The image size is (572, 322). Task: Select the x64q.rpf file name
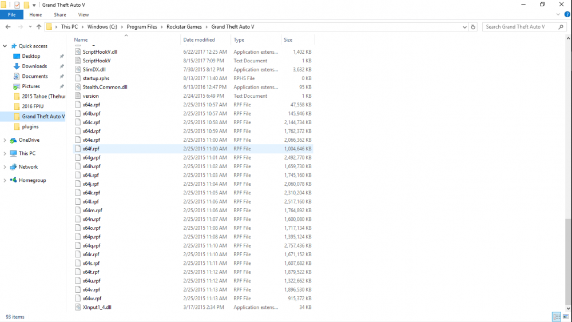pos(92,245)
